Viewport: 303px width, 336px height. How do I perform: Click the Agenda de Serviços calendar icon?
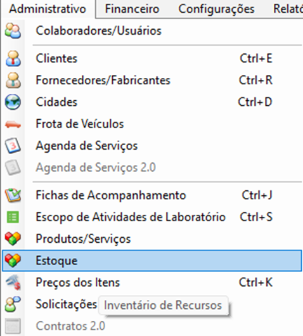click(13, 146)
